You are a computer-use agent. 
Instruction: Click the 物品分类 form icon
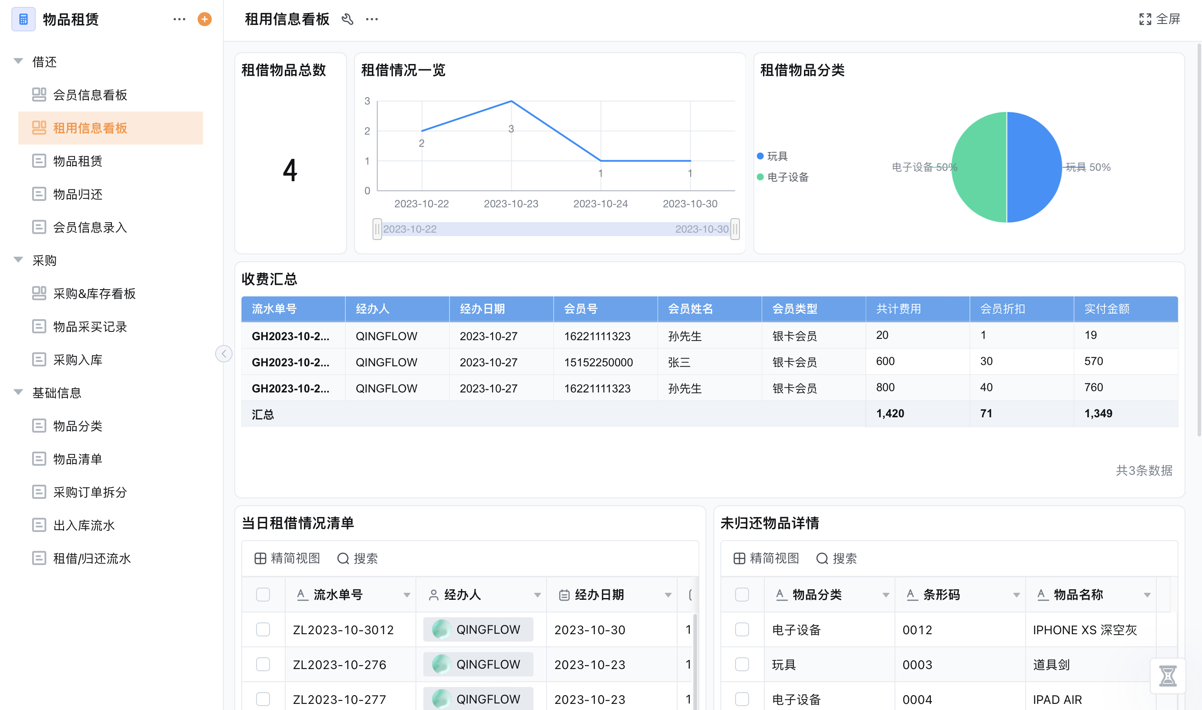click(x=39, y=426)
